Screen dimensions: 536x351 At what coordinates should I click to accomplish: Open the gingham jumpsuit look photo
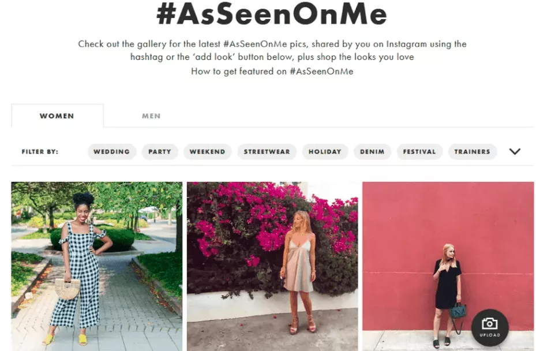[96, 266]
